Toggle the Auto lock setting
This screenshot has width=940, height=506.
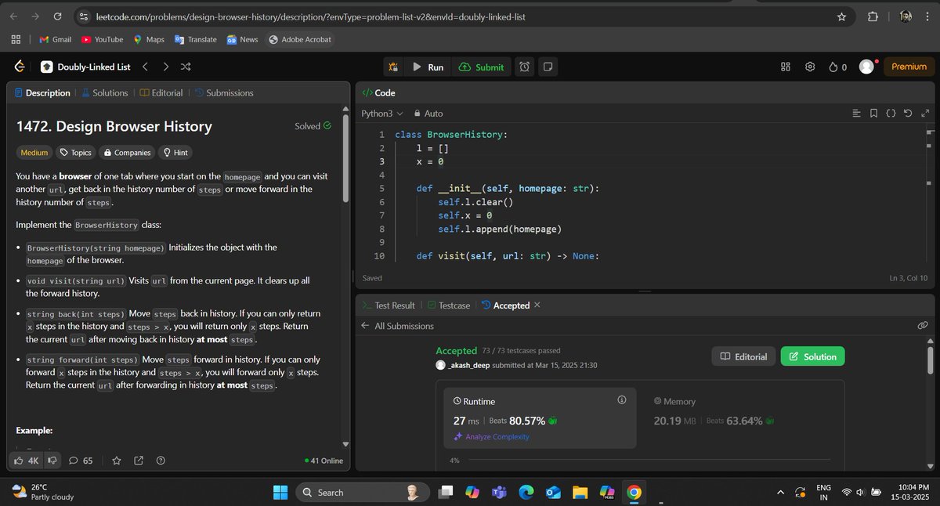click(x=428, y=114)
